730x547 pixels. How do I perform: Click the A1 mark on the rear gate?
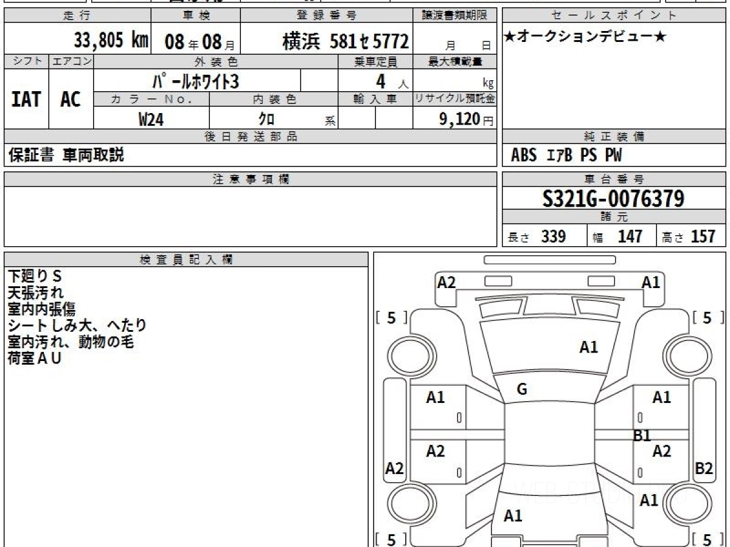pos(513,516)
